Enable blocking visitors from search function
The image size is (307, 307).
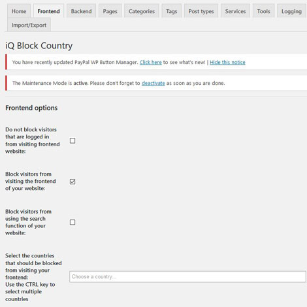(73, 222)
